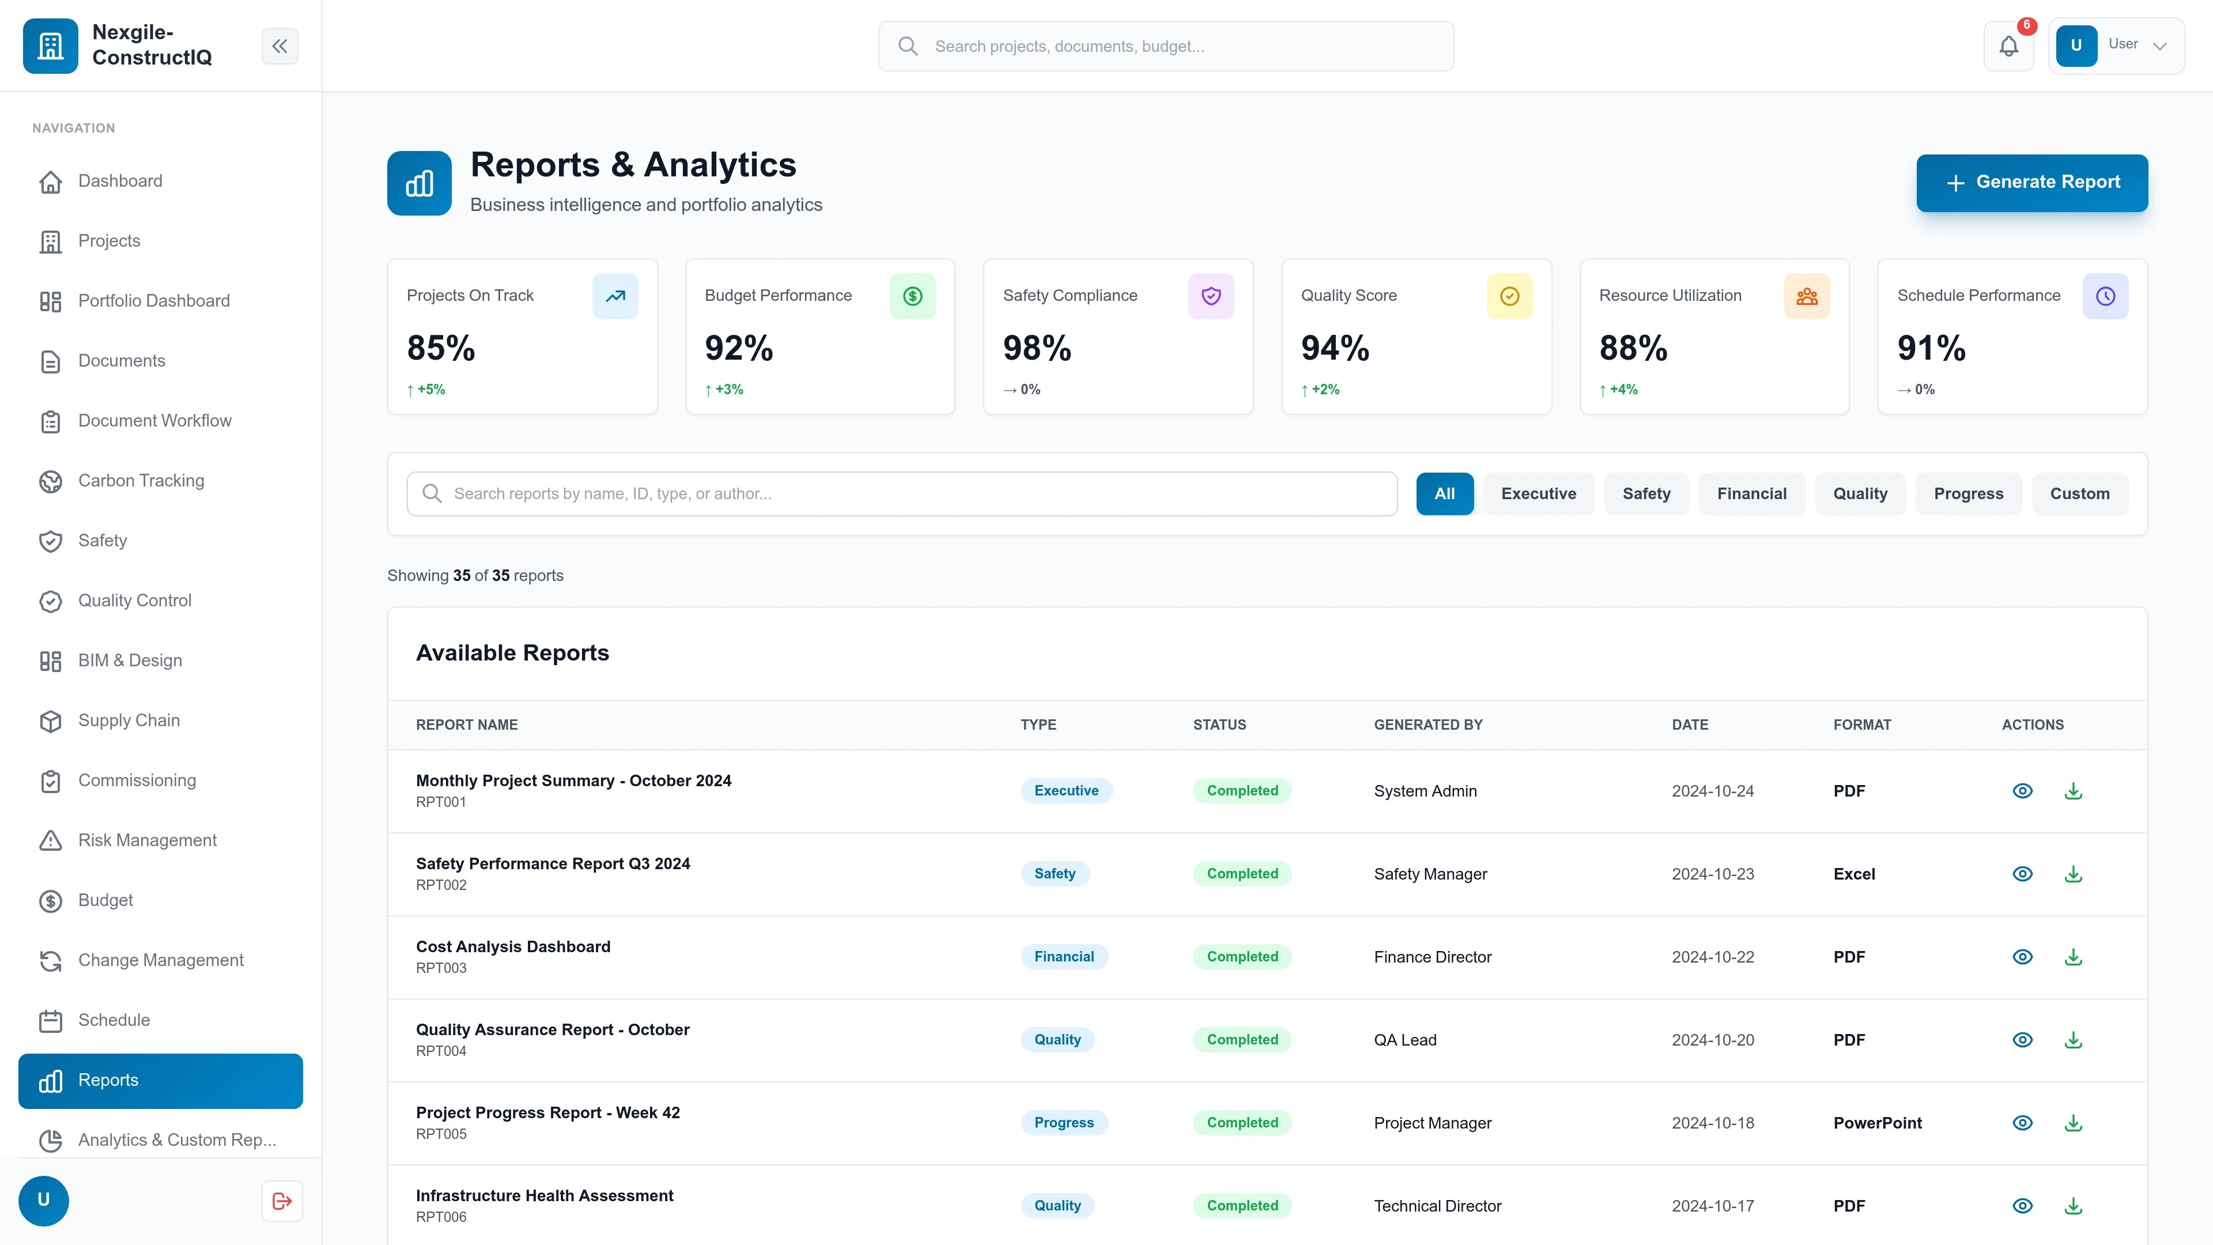
Task: Select the Carbon Tracking sidebar icon
Action: pyautogui.click(x=50, y=481)
